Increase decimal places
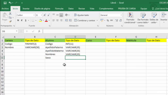The height and width of the screenshot is (95, 168). point(117,20)
